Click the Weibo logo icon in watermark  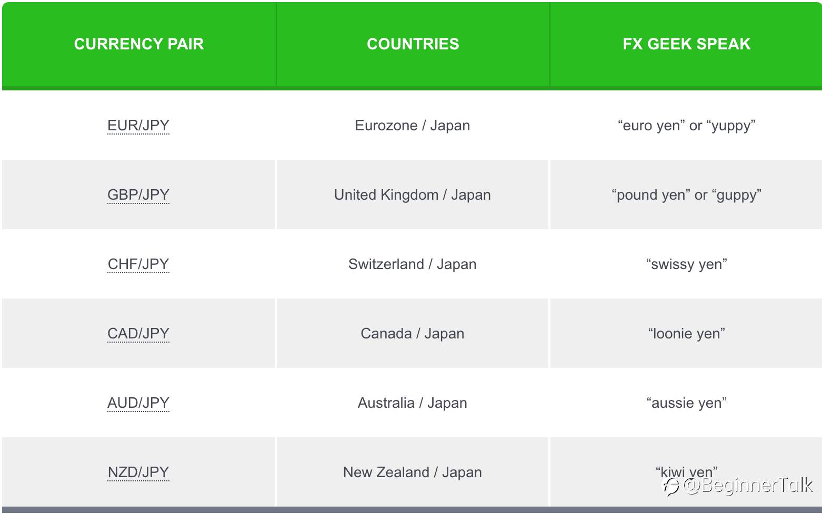[670, 486]
